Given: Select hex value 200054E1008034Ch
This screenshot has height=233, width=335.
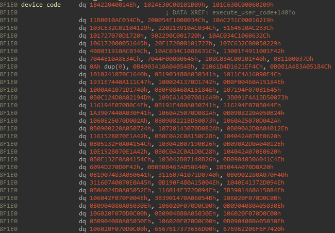Looking at the screenshot, I should coord(176,20).
